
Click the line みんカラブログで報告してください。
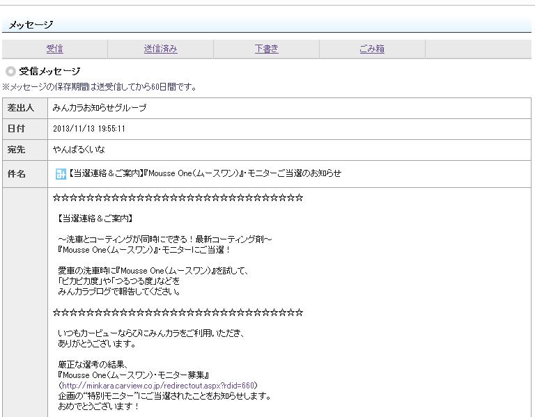tap(119, 292)
